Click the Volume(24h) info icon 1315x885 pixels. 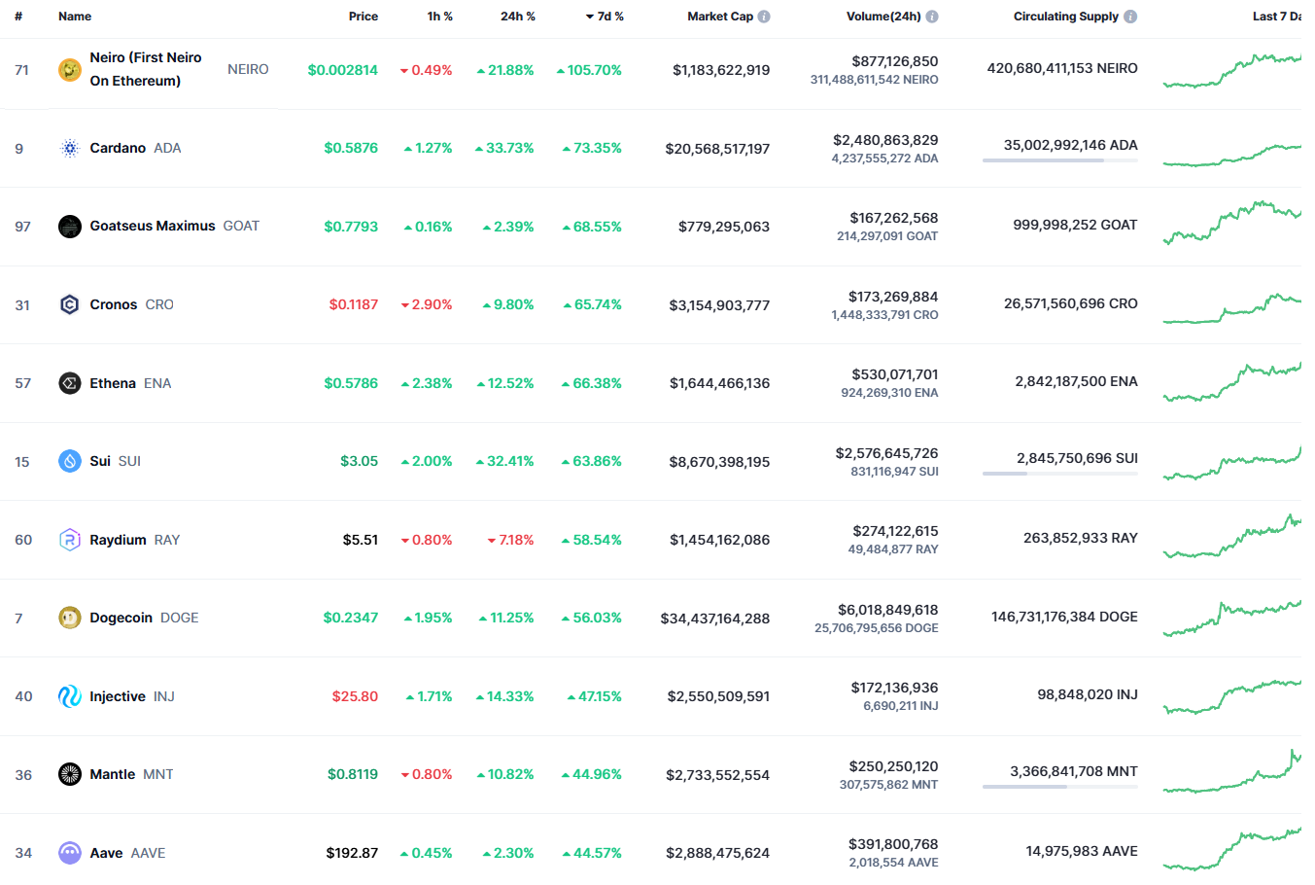point(932,17)
